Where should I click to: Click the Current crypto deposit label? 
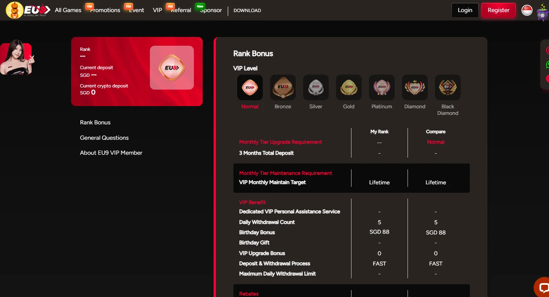point(104,86)
